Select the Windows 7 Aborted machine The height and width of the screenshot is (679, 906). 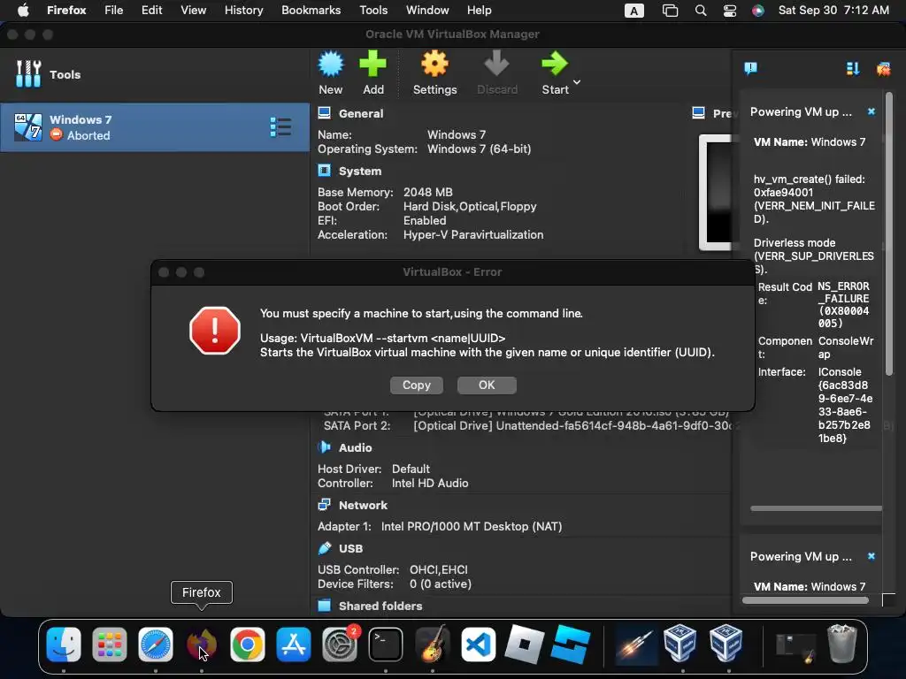coord(155,127)
